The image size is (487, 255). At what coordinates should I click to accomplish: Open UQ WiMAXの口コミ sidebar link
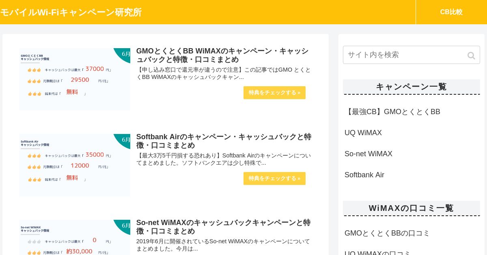tap(378, 253)
